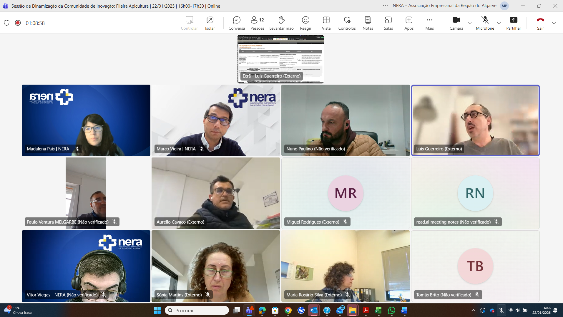Select the shared screen thumbnail of Luis Guerreiro
Image resolution: width=563 pixels, height=317 pixels.
coord(280,59)
